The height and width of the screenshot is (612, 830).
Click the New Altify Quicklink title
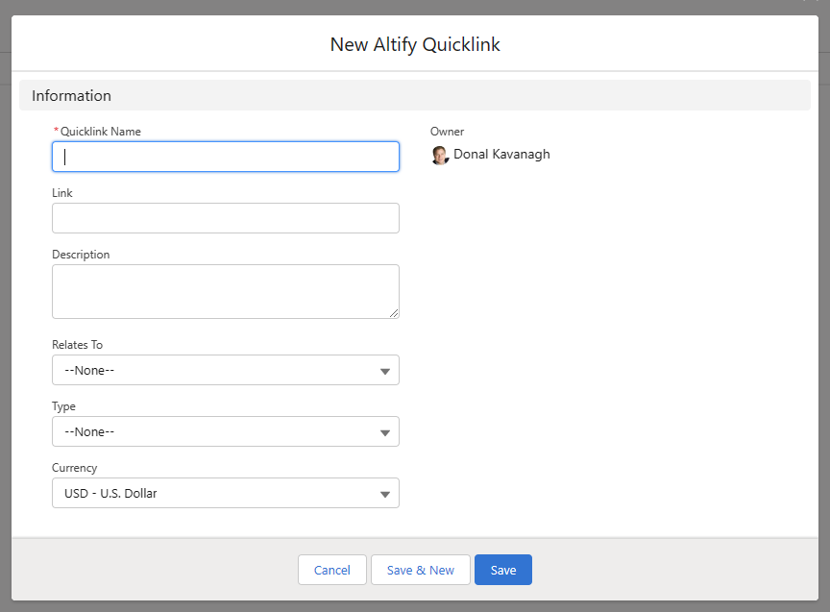415,44
